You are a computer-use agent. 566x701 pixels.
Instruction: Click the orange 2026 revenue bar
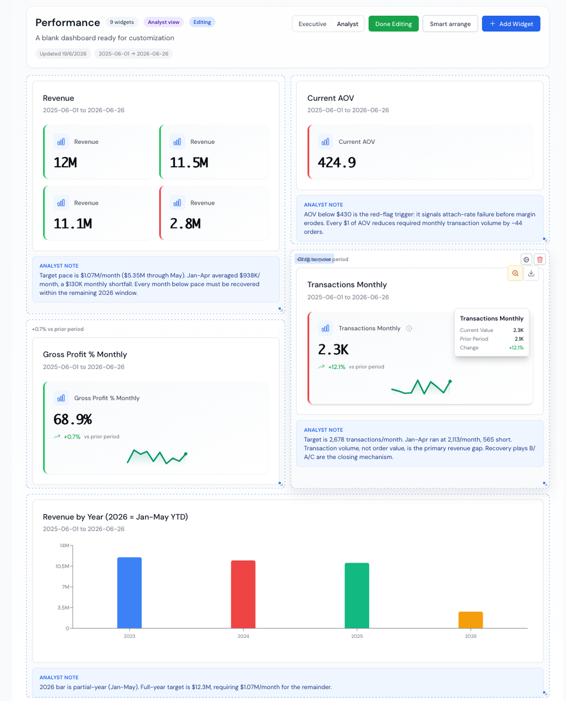(470, 620)
